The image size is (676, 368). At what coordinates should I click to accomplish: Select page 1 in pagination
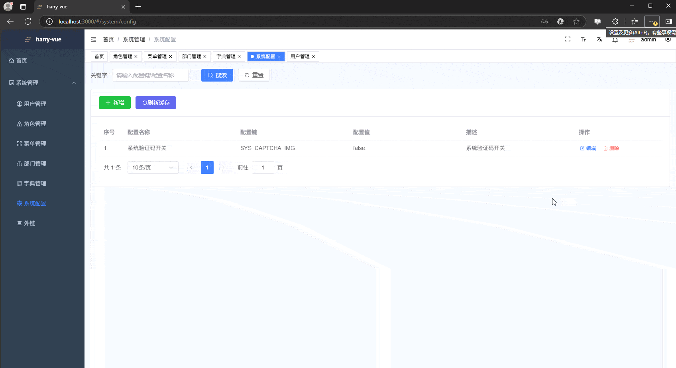[x=207, y=167]
